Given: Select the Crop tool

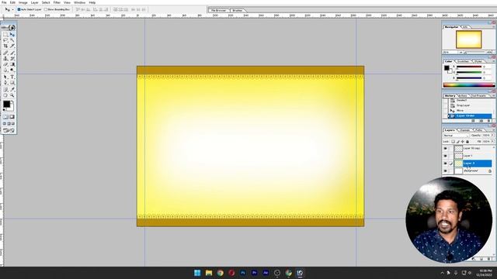Looking at the screenshot, I should (x=5, y=46).
